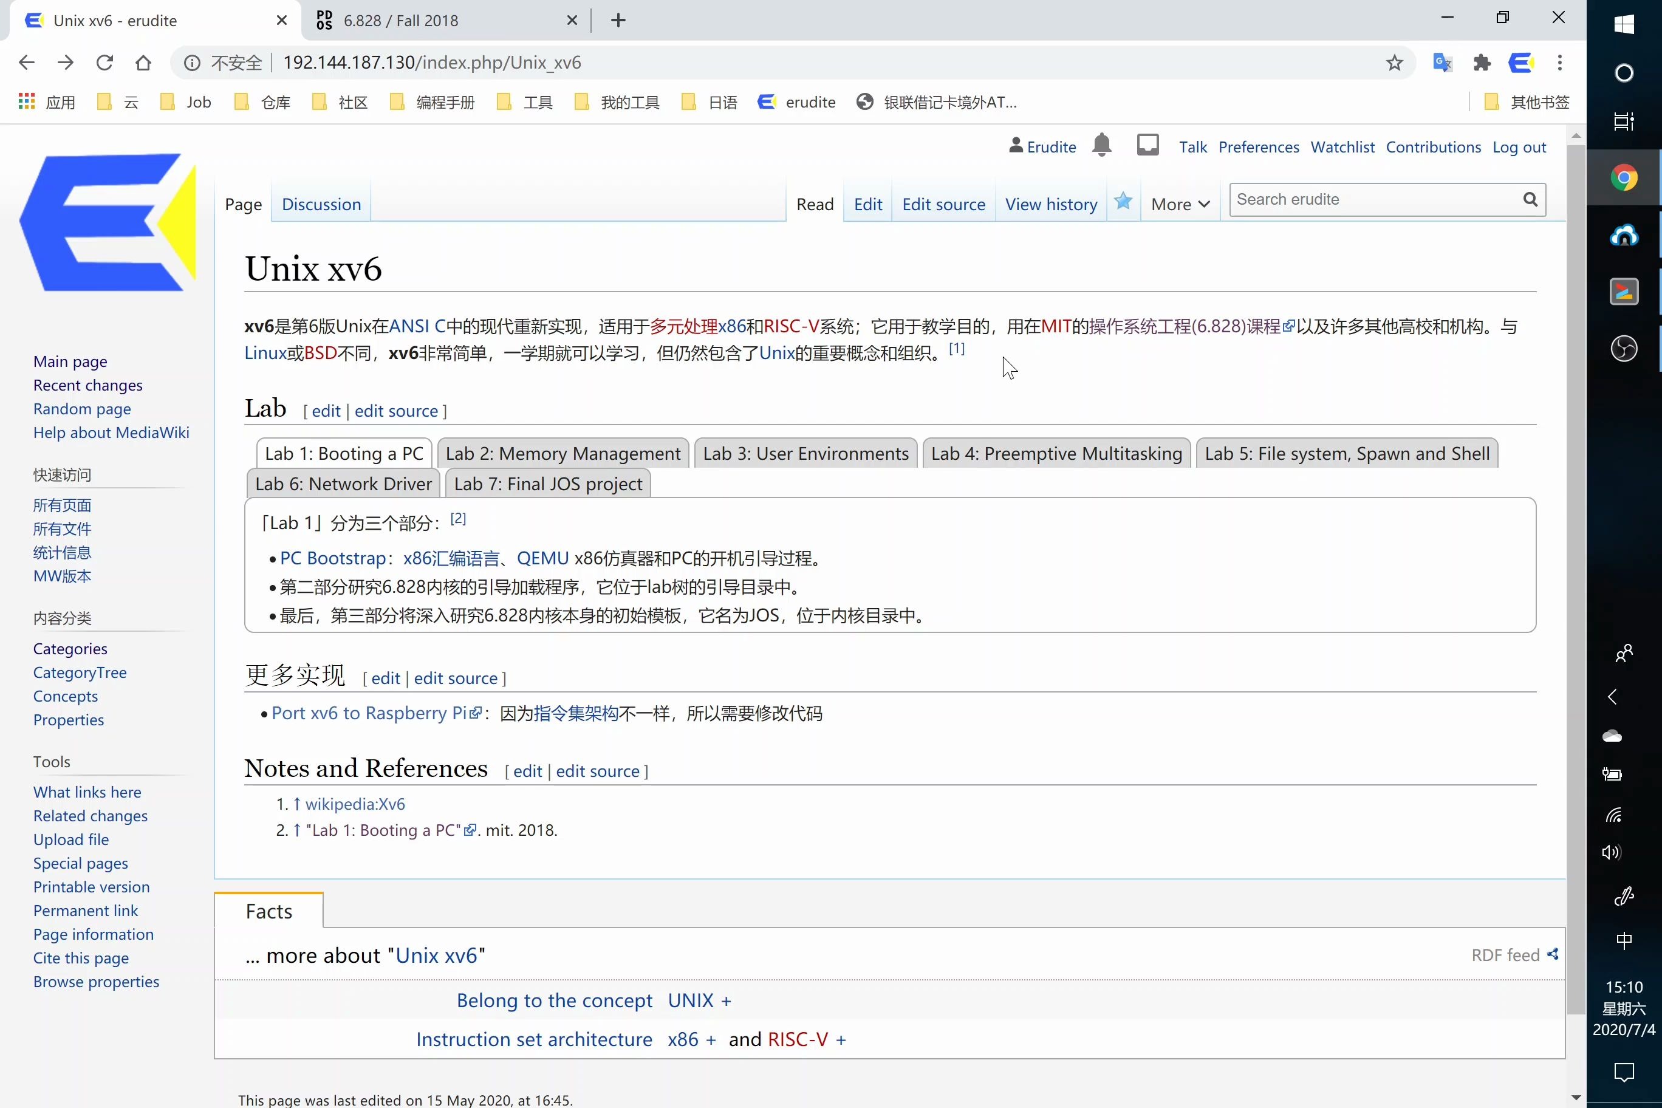The height and width of the screenshot is (1108, 1662).
Task: Click the notification bell on the wiki page
Action: [x=1102, y=145]
